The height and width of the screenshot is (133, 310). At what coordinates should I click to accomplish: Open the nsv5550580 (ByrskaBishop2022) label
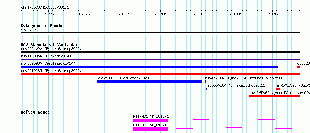[x=235, y=85]
